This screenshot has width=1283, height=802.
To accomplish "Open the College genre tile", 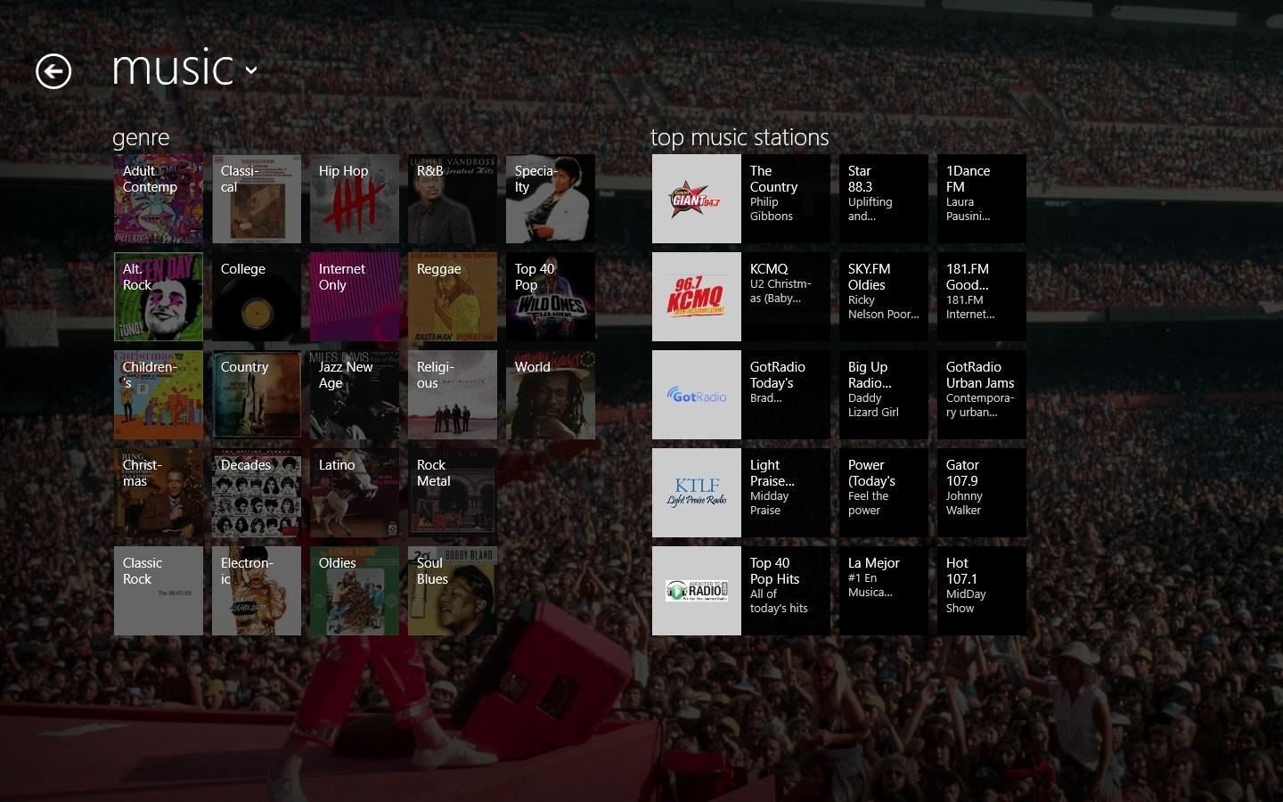I will point(257,297).
